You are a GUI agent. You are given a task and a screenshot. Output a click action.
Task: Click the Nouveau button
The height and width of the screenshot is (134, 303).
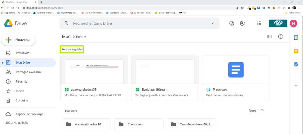click(19, 40)
